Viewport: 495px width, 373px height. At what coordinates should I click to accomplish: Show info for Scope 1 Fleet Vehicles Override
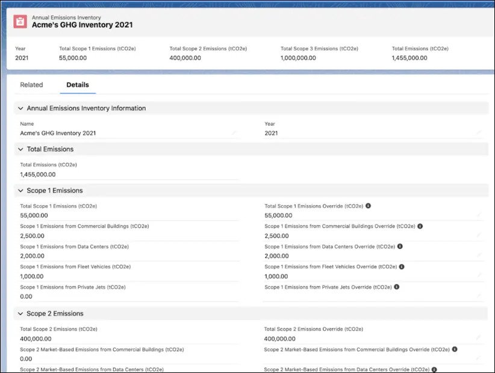click(402, 267)
